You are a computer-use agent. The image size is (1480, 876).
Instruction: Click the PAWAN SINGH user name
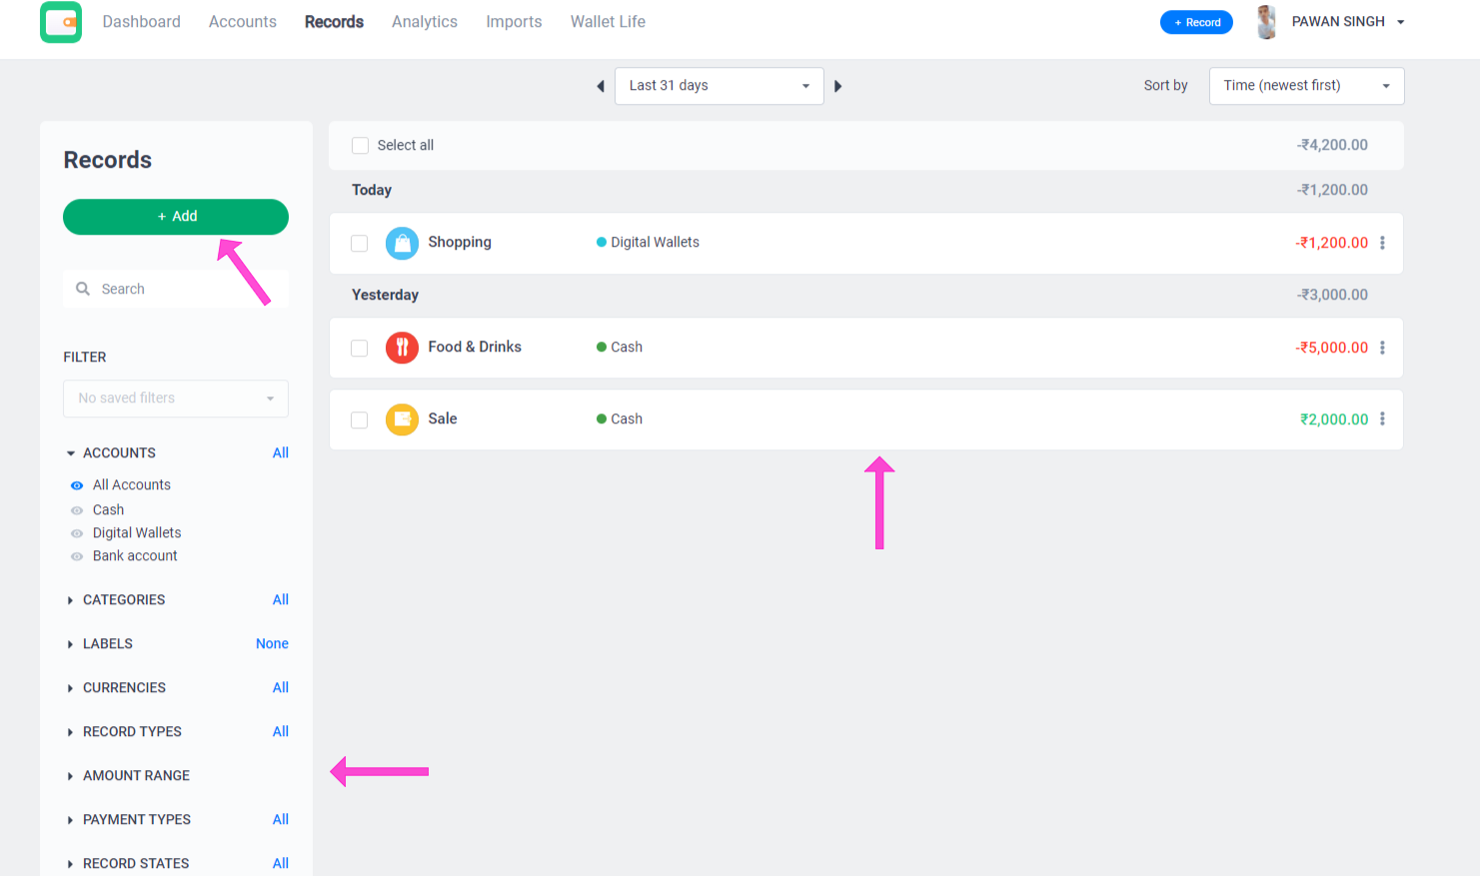pos(1338,22)
